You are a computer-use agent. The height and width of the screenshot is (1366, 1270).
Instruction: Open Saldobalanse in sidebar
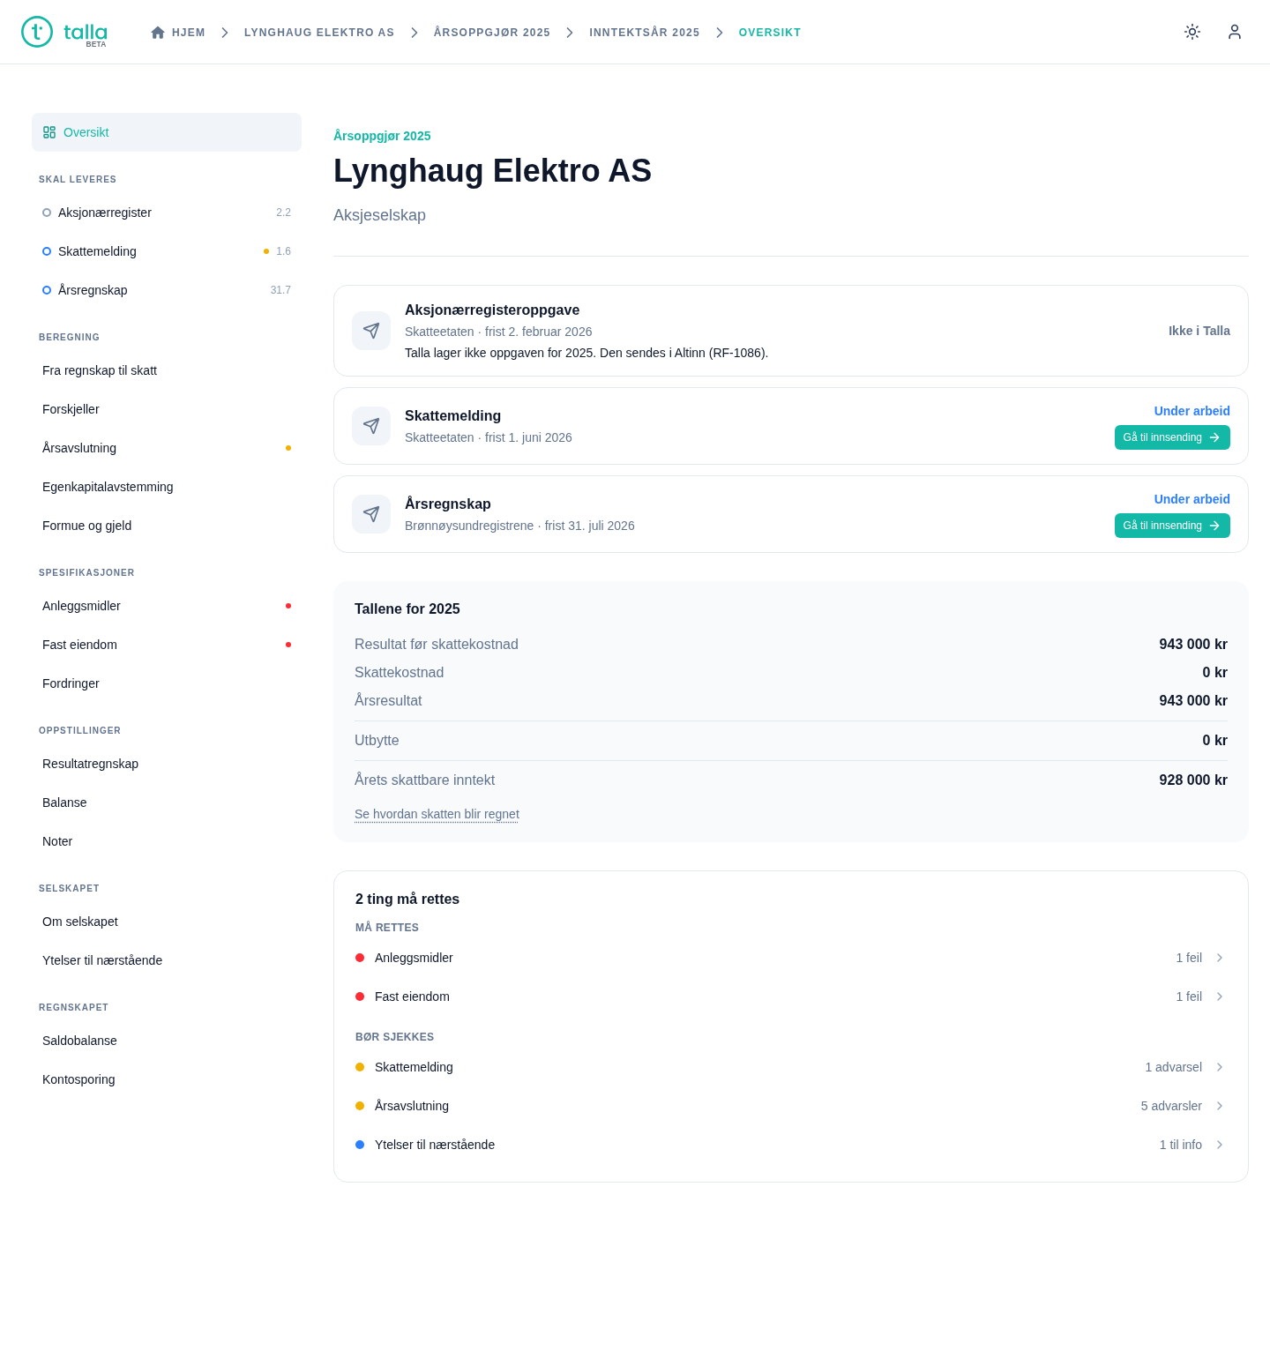tap(167, 1041)
